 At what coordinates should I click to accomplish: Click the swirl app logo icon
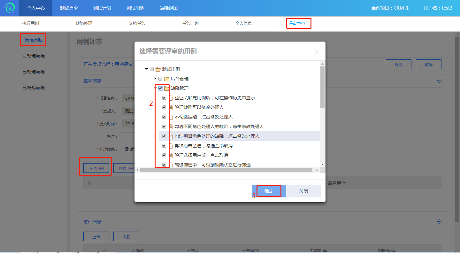coord(10,8)
